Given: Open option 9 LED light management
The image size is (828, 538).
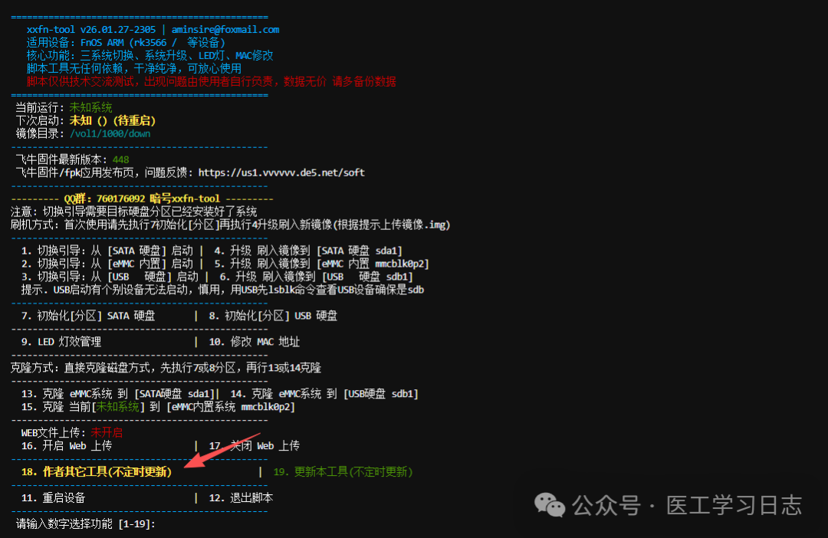Looking at the screenshot, I should [61, 342].
